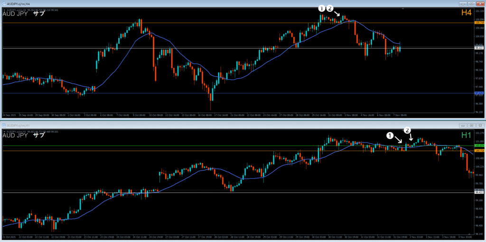This screenshot has width=486, height=242.
Task: Click 98.740 on the H4 price axis
Action: point(479,61)
